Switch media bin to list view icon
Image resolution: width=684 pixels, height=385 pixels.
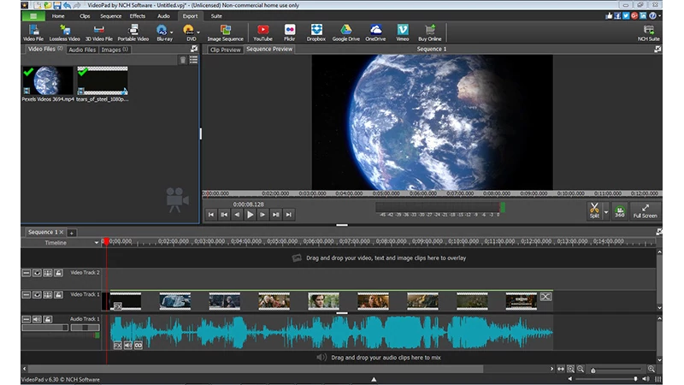tap(193, 60)
